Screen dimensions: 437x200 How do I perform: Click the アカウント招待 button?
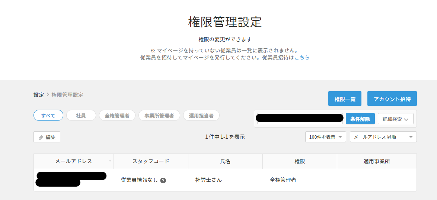[x=392, y=99]
